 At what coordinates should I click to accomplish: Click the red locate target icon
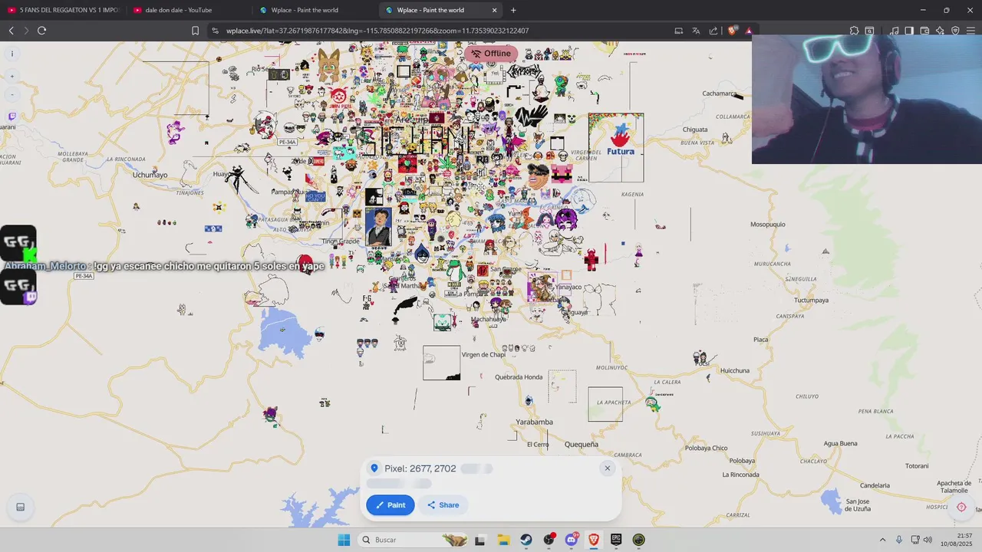(x=961, y=507)
